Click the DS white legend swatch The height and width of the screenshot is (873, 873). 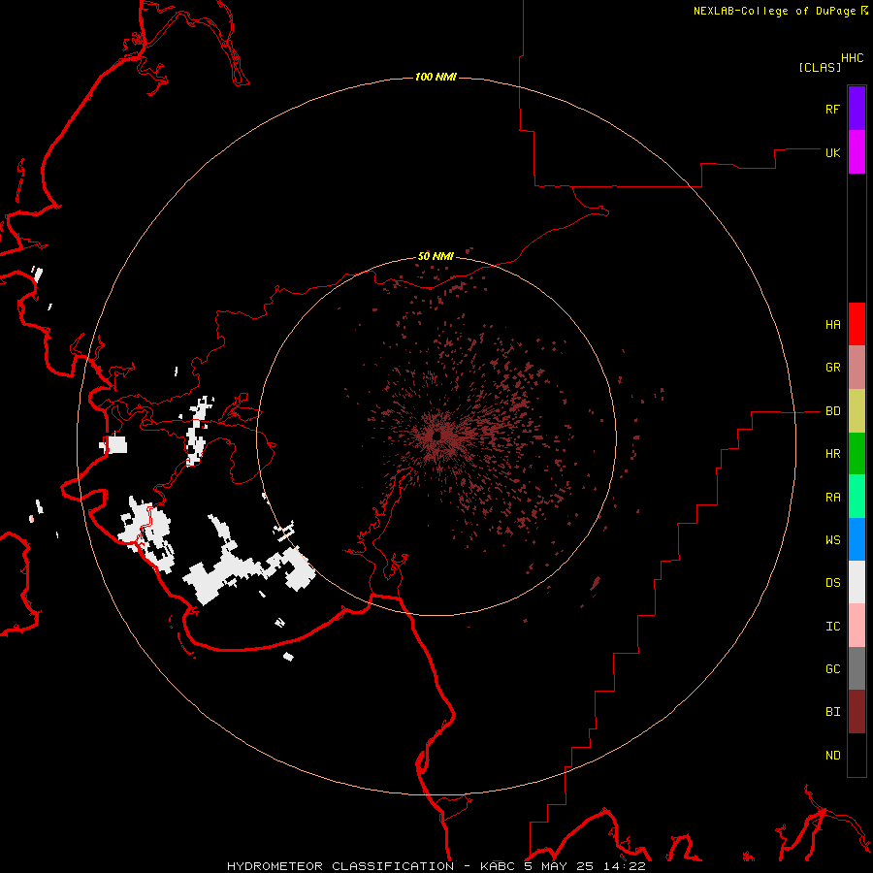point(857,582)
